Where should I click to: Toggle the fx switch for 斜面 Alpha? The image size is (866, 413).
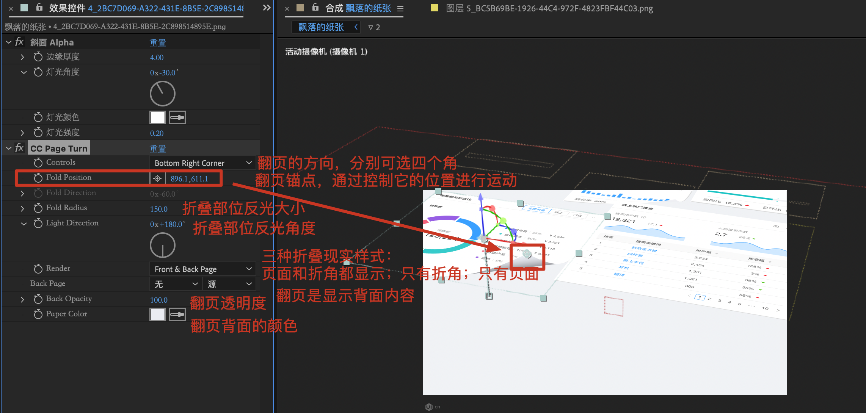[19, 42]
